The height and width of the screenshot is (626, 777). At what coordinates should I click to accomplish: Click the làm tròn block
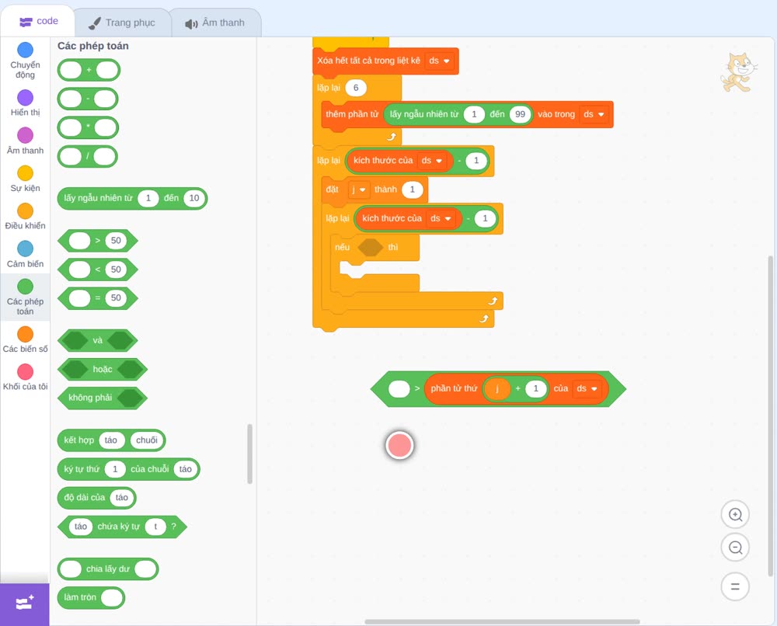point(91,597)
